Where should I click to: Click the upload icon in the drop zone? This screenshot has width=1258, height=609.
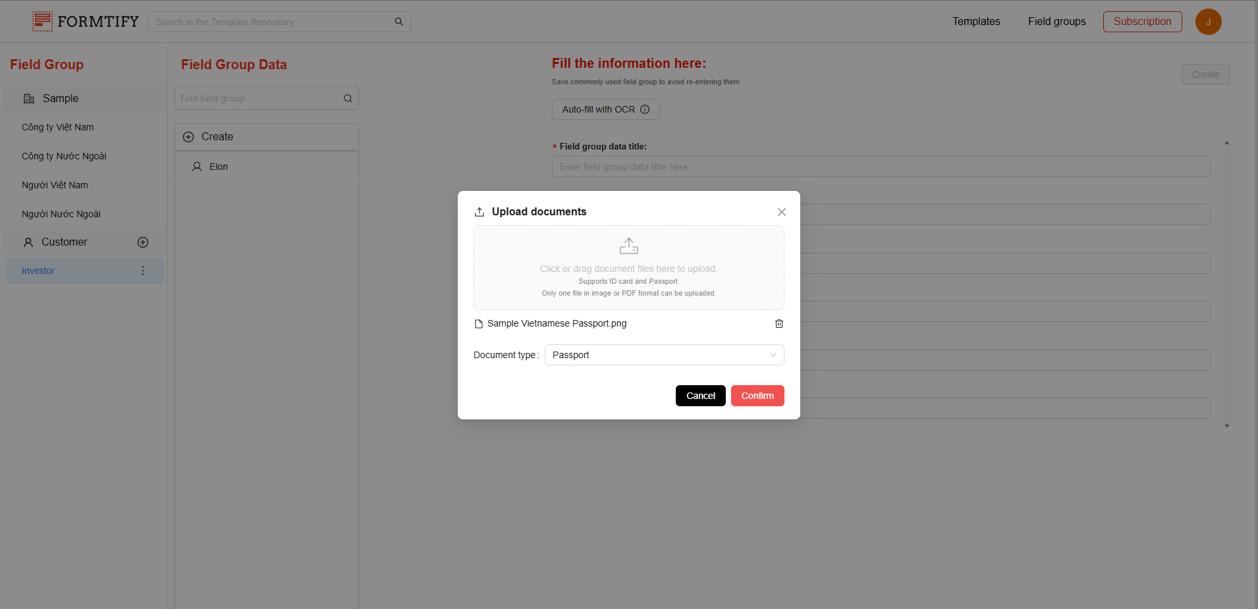tap(628, 246)
